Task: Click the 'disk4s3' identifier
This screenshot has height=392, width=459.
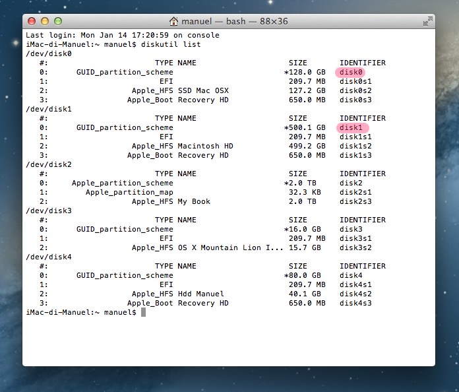Action: 355,303
